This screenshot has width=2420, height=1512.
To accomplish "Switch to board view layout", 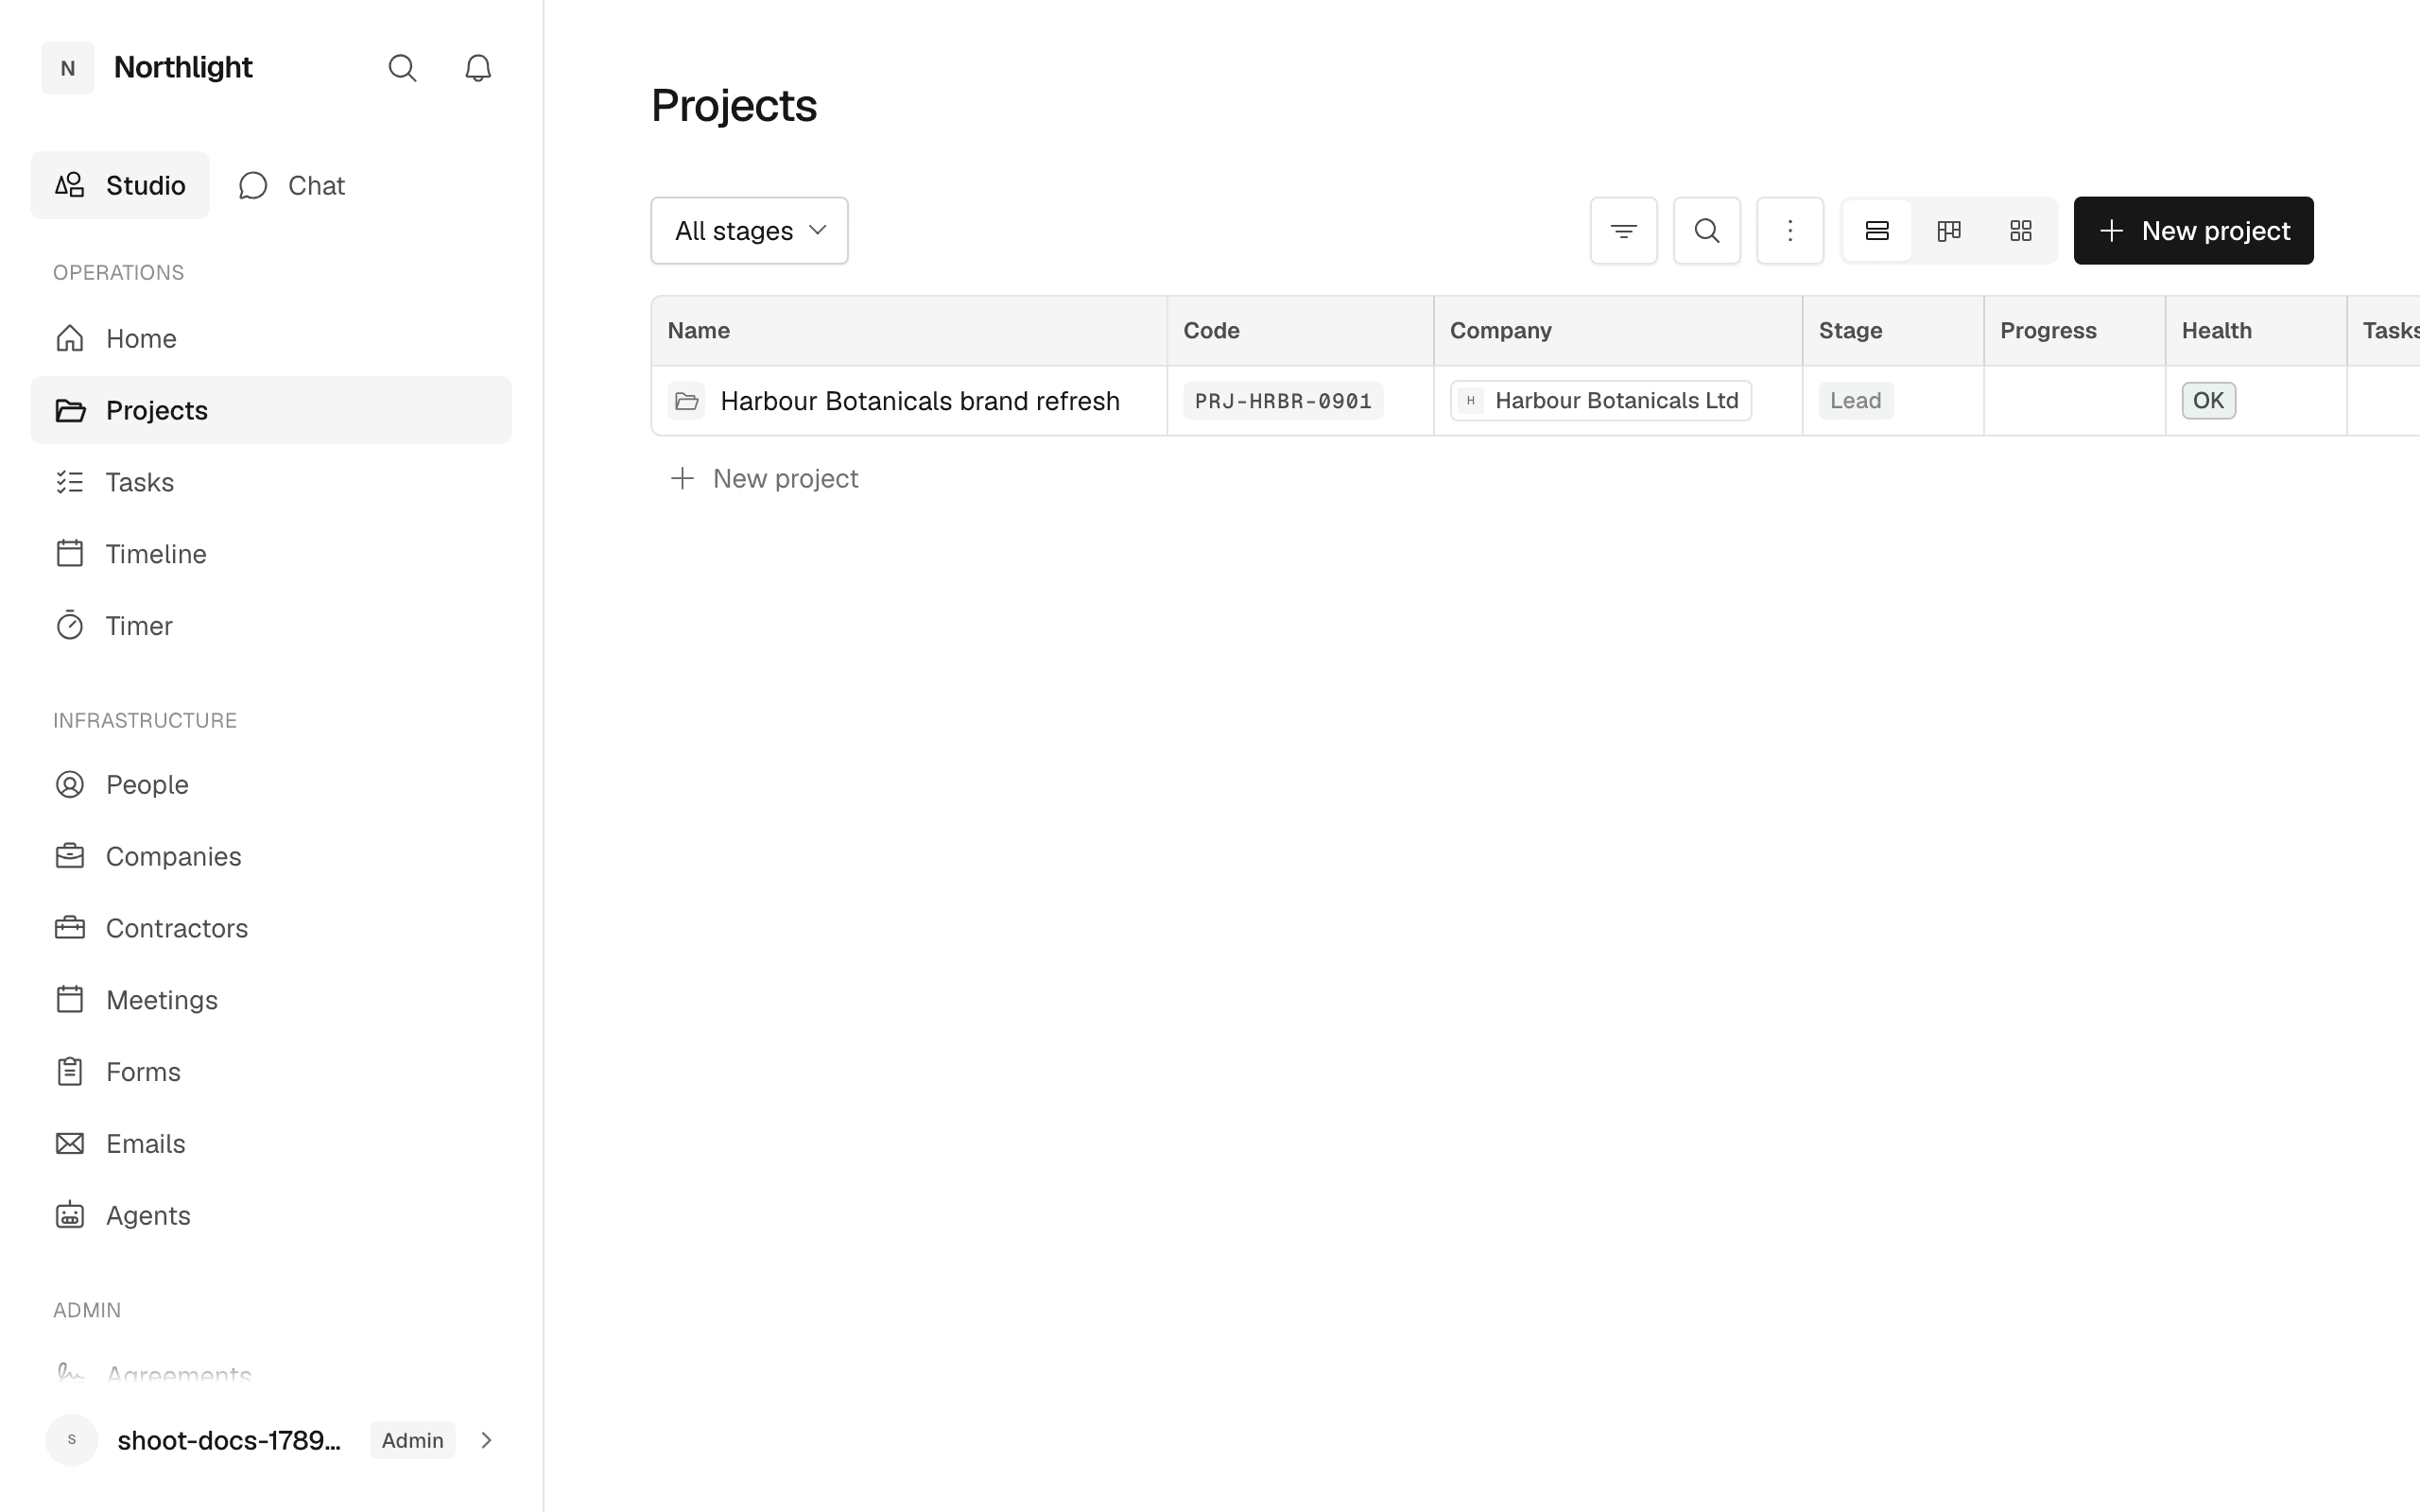I will click(x=1949, y=231).
